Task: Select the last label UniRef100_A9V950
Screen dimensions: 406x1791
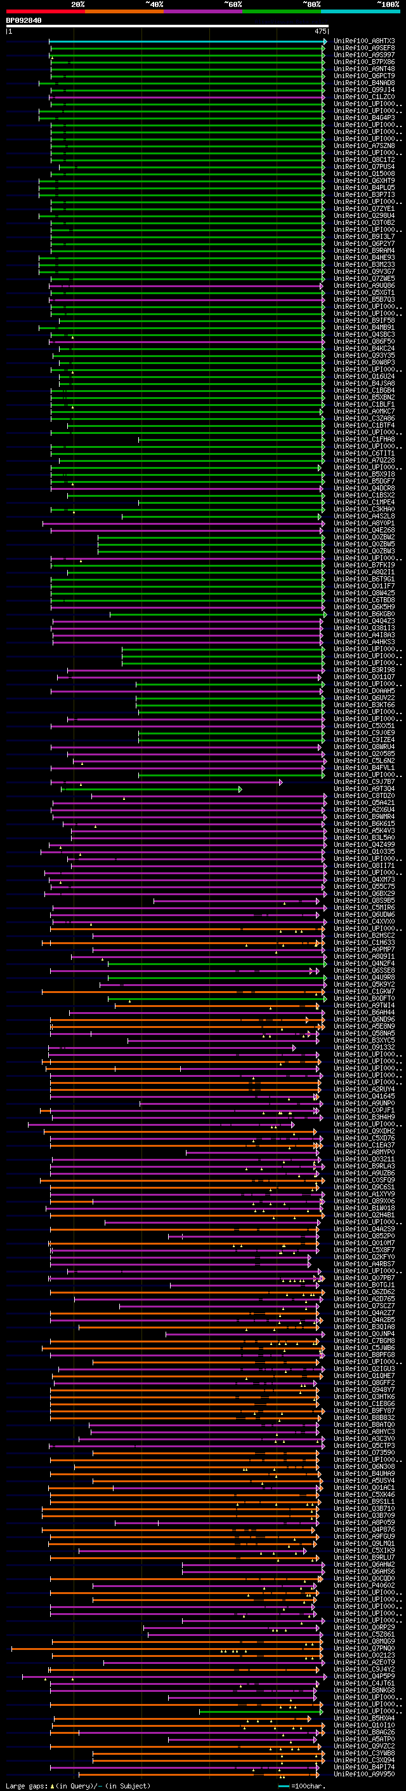Action: click(364, 1775)
